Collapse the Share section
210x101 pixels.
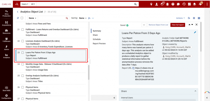(195, 91)
